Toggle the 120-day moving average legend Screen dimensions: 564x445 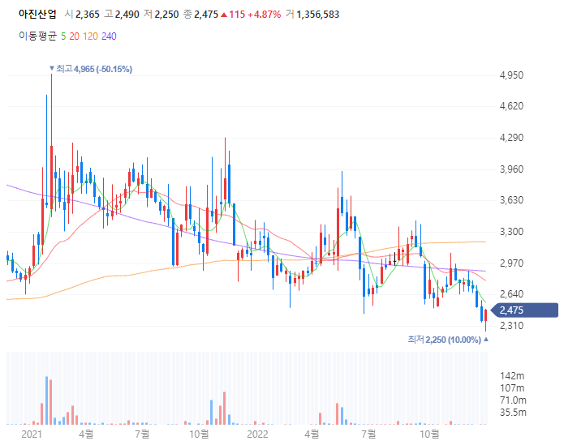pos(90,36)
